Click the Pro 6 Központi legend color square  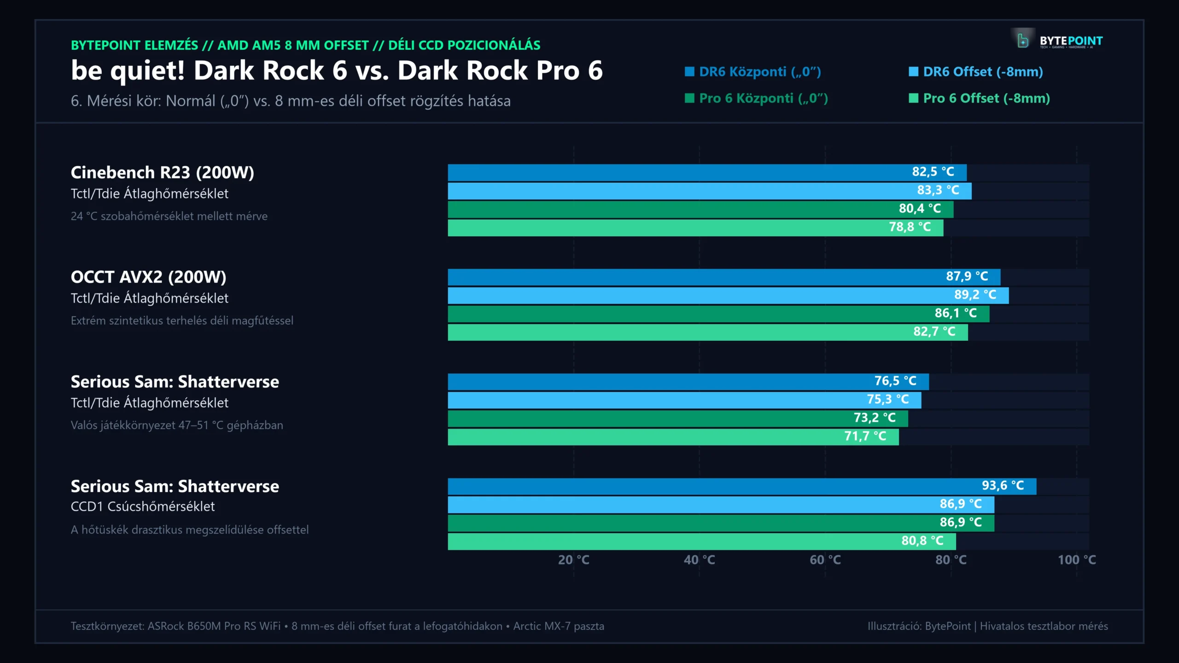point(689,98)
